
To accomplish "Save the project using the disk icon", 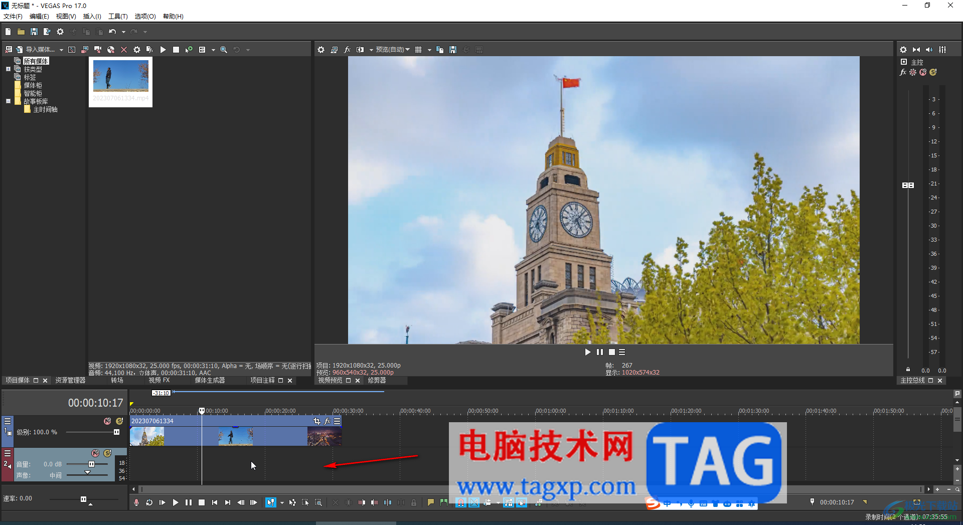I will [34, 32].
